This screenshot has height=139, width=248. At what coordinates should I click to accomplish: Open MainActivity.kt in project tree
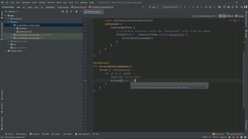point(25,32)
